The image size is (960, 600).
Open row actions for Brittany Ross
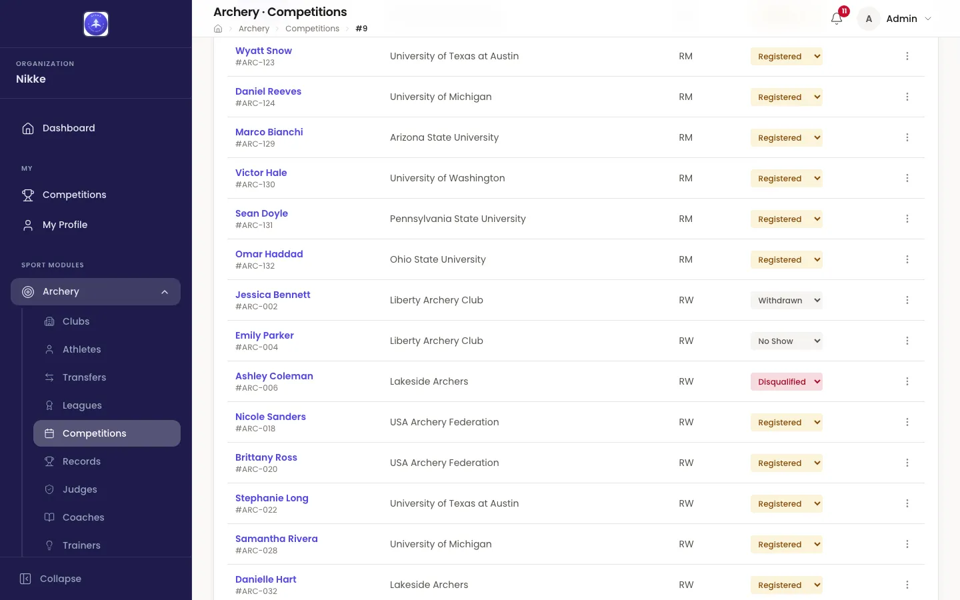coord(907,463)
